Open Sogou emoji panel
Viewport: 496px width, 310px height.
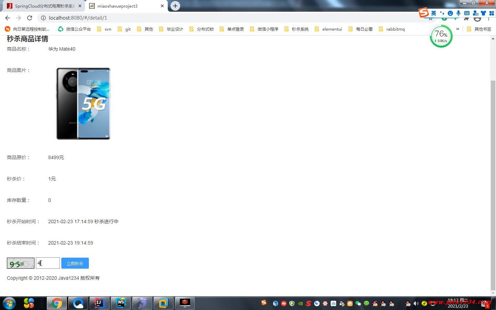[450, 13]
